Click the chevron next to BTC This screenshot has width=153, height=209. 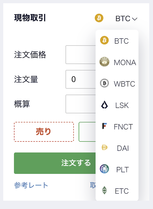pyautogui.click(x=134, y=19)
